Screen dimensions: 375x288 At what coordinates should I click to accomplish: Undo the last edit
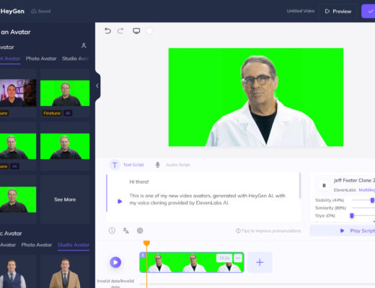tap(107, 31)
